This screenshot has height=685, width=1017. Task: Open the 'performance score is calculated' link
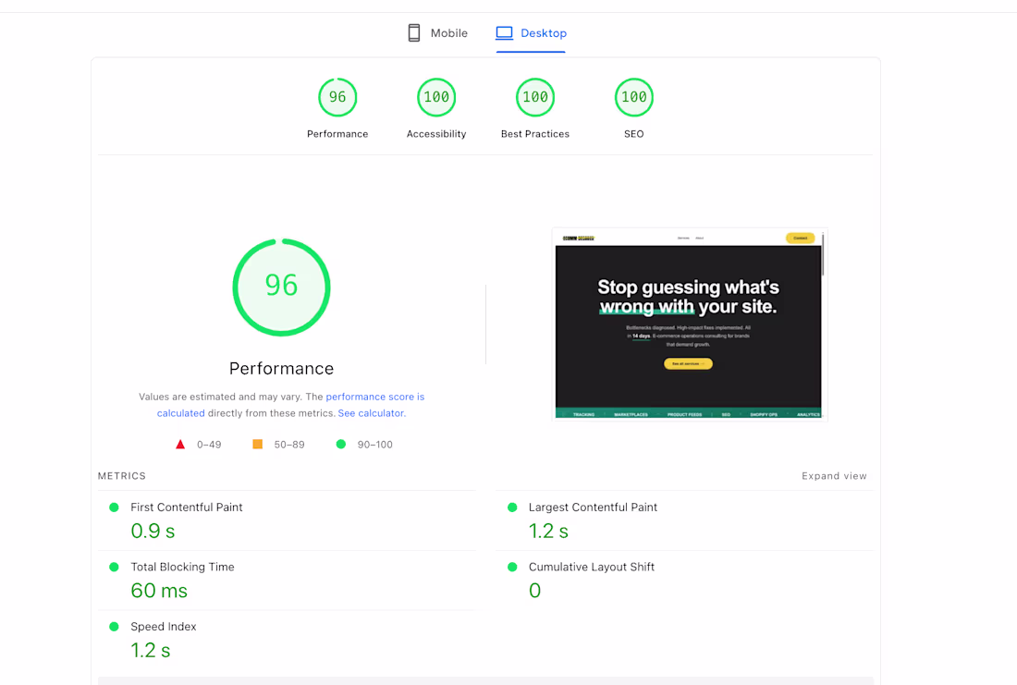coord(290,405)
